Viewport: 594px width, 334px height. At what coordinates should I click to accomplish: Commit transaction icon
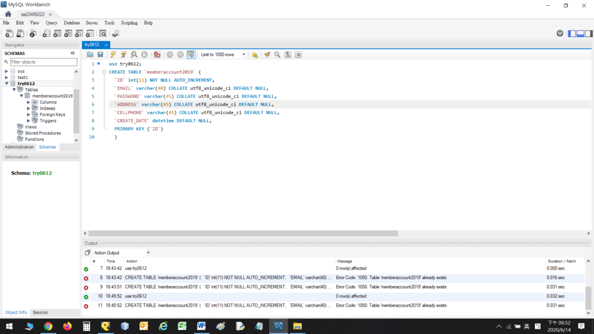coord(170,55)
